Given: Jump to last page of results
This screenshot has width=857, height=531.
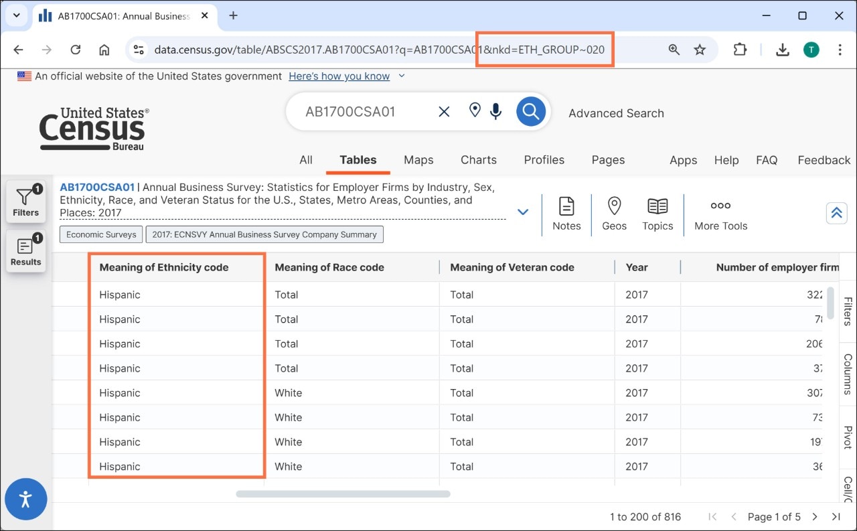Looking at the screenshot, I should pyautogui.click(x=836, y=516).
